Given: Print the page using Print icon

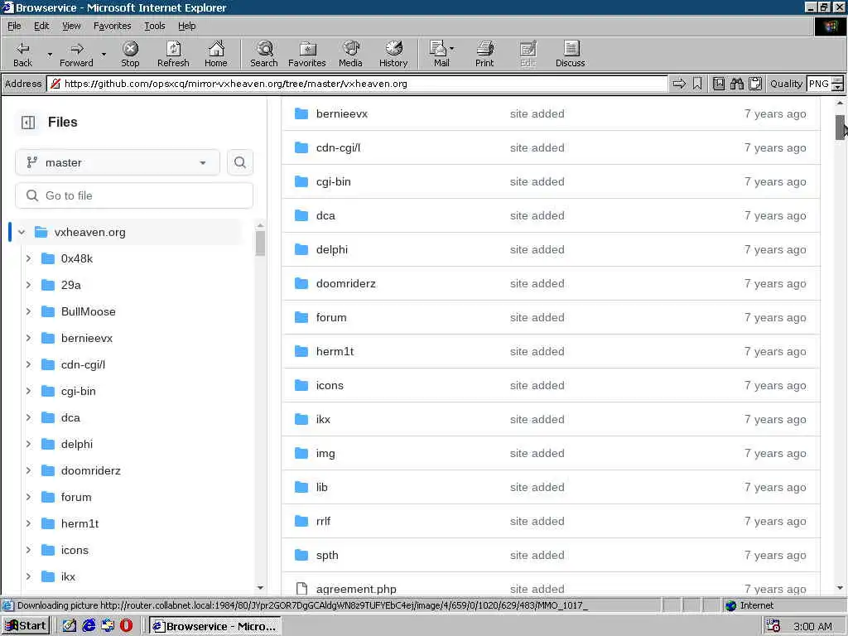Looking at the screenshot, I should point(484,54).
